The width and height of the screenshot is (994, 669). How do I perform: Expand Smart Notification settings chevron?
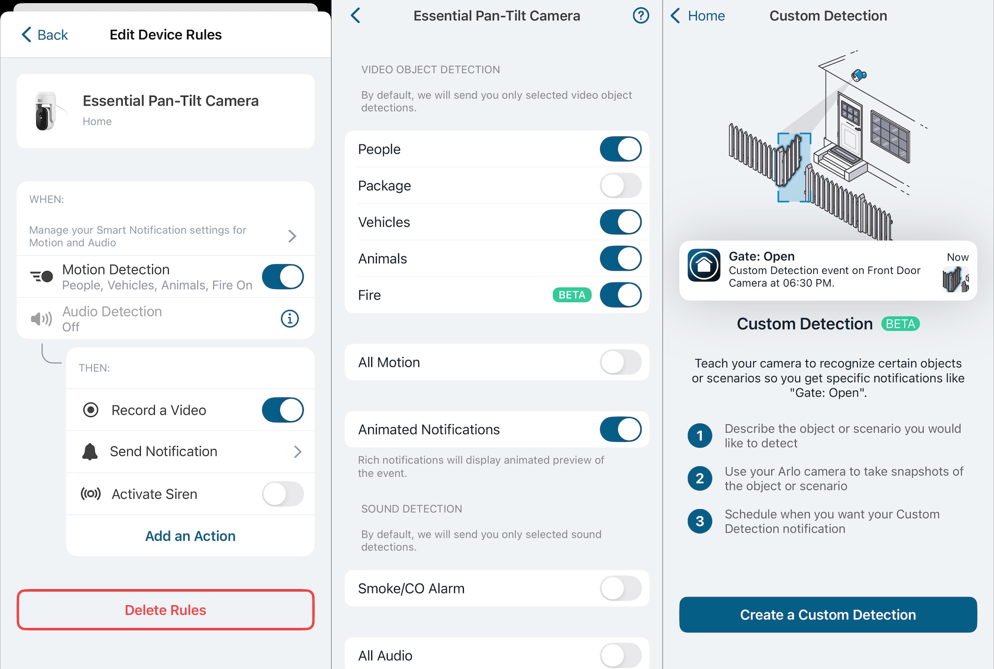click(293, 236)
